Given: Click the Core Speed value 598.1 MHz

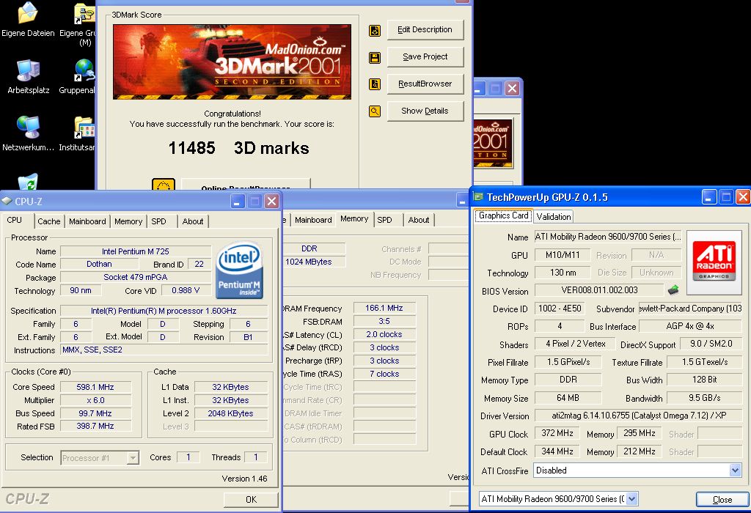Looking at the screenshot, I should tap(95, 387).
